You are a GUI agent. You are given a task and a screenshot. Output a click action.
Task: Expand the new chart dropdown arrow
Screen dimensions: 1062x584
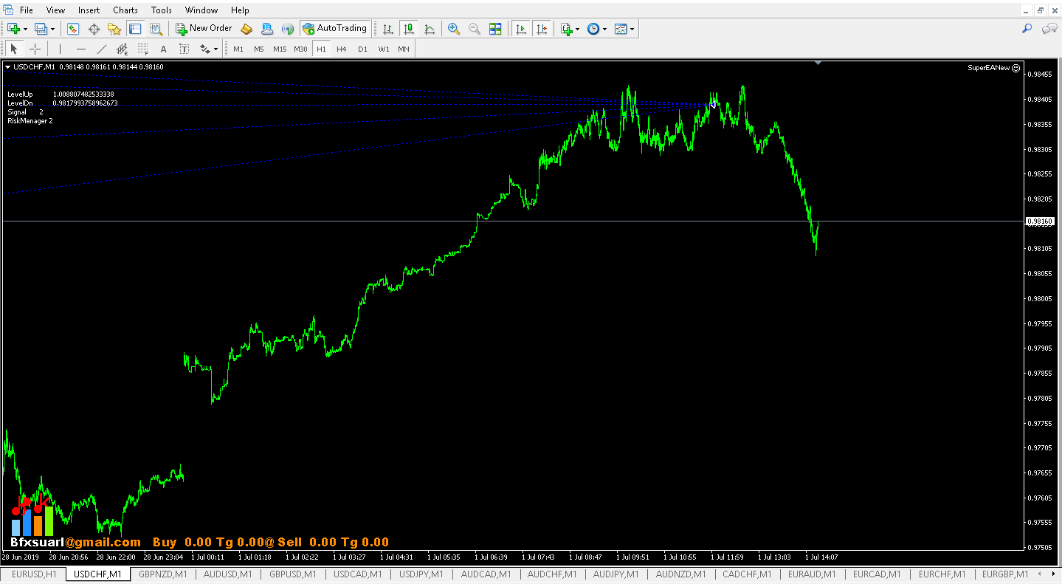coord(25,29)
